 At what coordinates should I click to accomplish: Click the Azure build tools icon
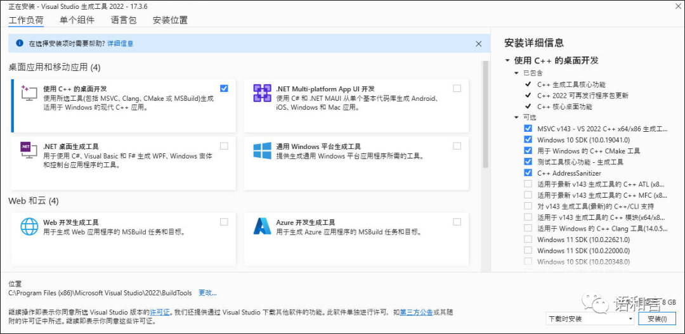[x=262, y=226]
